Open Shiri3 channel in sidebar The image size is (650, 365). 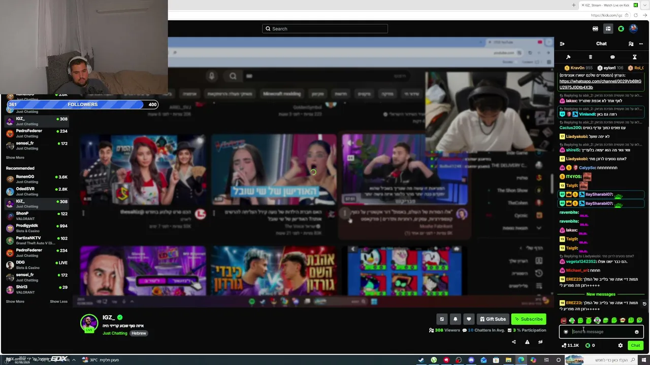click(37, 289)
